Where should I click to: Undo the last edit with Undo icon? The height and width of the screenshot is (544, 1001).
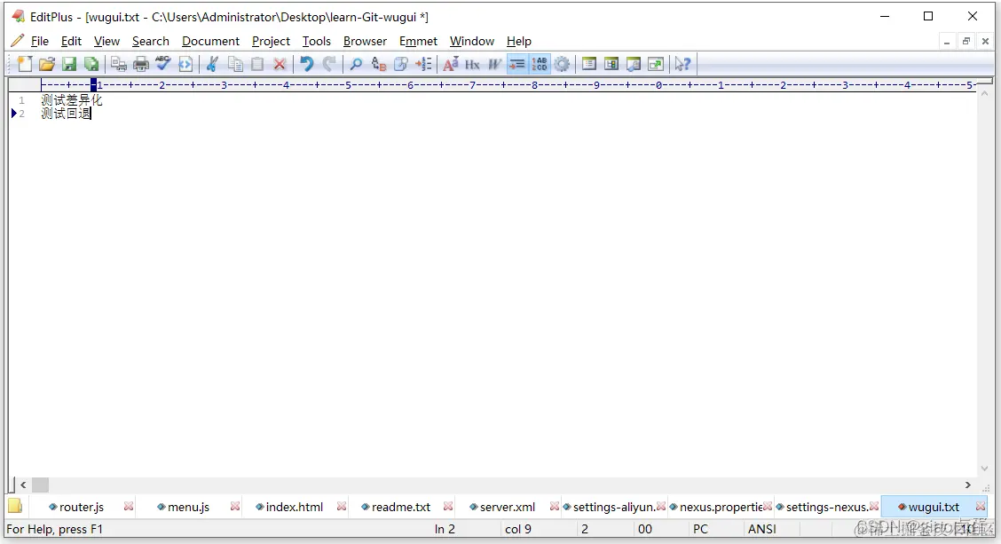click(307, 64)
